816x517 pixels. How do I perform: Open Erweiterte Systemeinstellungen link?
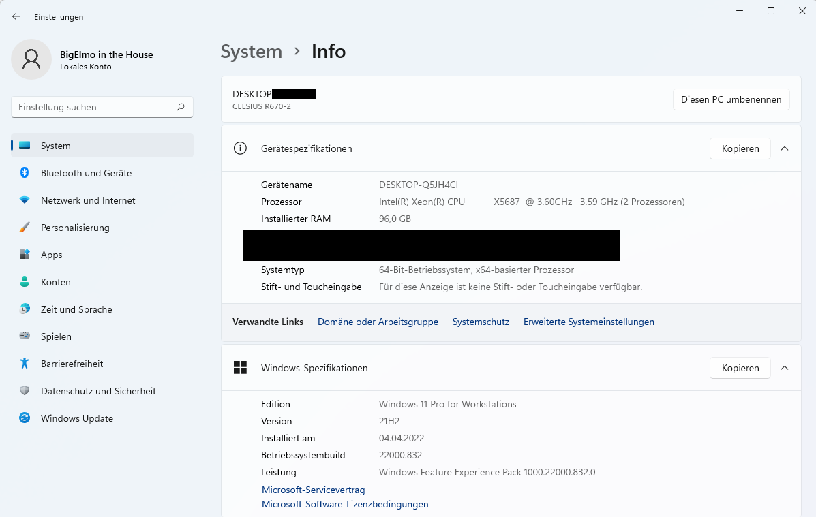coord(588,322)
